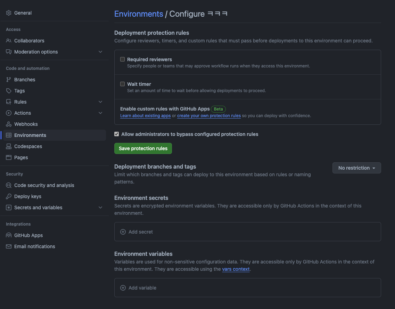Image resolution: width=395 pixels, height=309 pixels.
Task: Follow the Environments breadcrumb link
Action: point(139,14)
